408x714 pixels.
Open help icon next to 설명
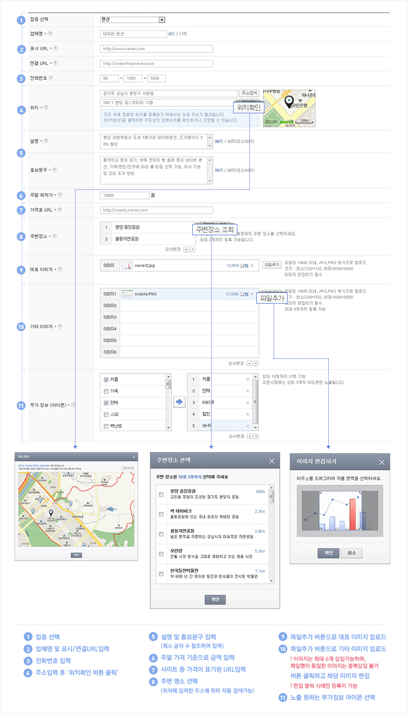click(x=46, y=141)
